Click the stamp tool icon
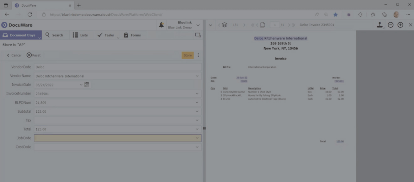The height and width of the screenshot is (182, 414). tap(380, 25)
